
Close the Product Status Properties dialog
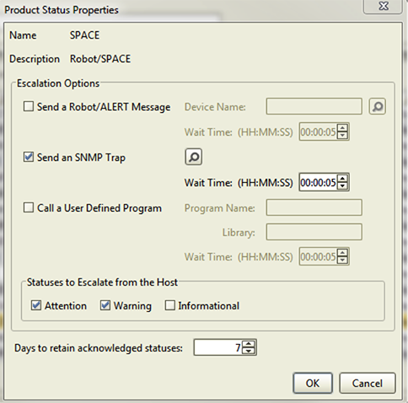click(x=384, y=6)
